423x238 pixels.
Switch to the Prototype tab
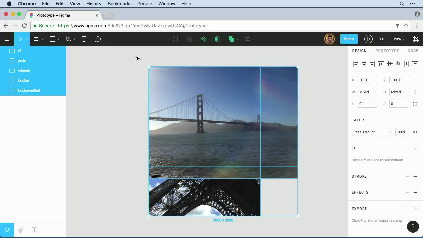[387, 50]
